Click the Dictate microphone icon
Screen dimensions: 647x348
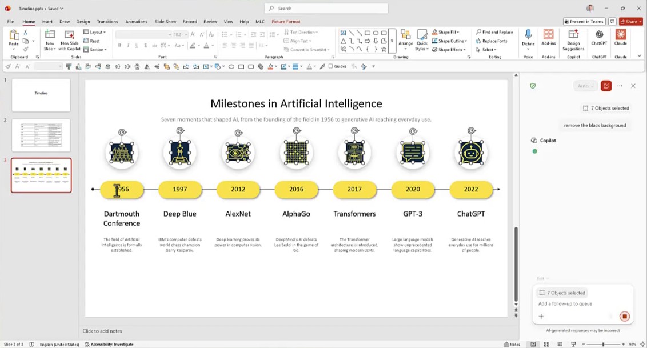click(528, 35)
